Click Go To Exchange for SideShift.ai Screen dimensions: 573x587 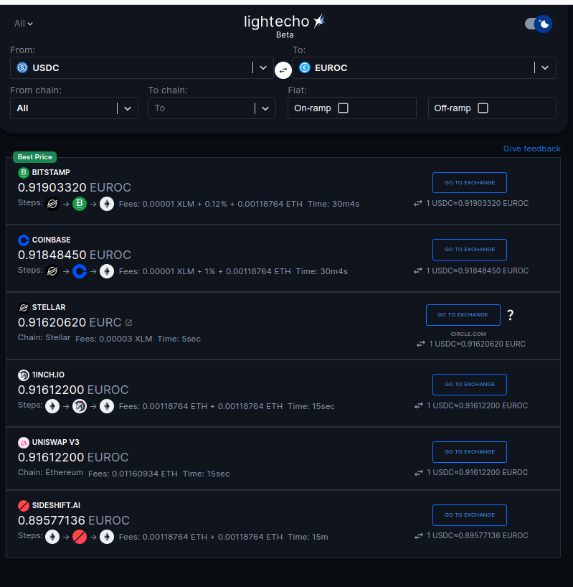pos(470,515)
